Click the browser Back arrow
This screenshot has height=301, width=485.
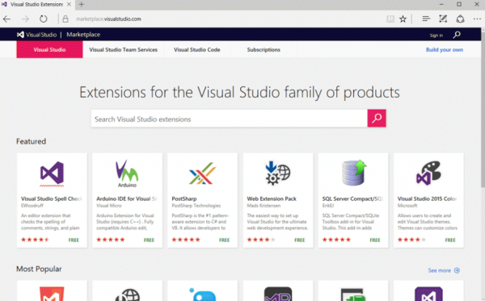6,19
